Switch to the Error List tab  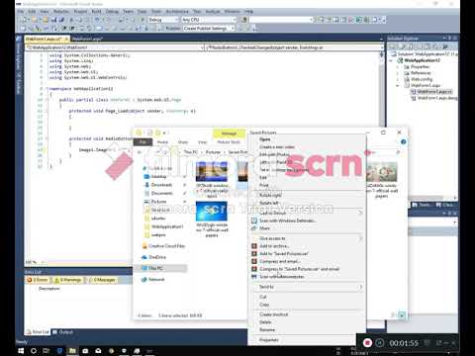pyautogui.click(x=38, y=332)
